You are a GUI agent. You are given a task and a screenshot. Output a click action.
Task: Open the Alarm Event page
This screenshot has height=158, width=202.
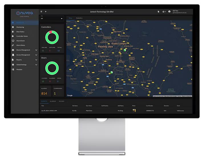point(21,41)
